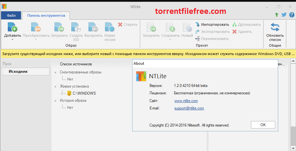Click the yellow info bar message

click(148, 54)
